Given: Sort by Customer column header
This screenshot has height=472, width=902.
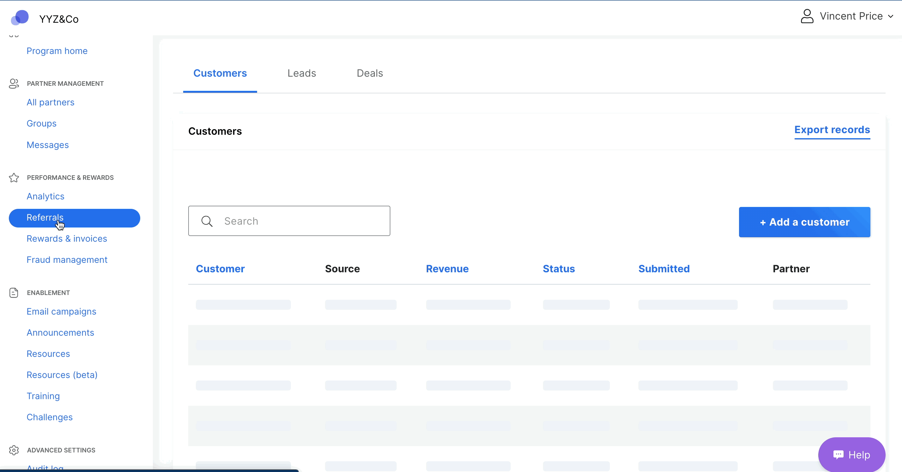Looking at the screenshot, I should [220, 269].
